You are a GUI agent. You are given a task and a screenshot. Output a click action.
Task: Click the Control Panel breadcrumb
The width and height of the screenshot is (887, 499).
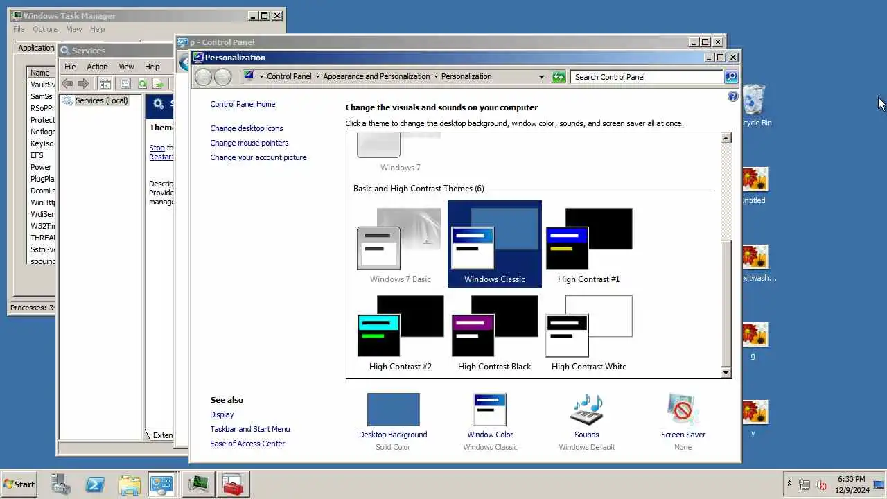(x=289, y=76)
